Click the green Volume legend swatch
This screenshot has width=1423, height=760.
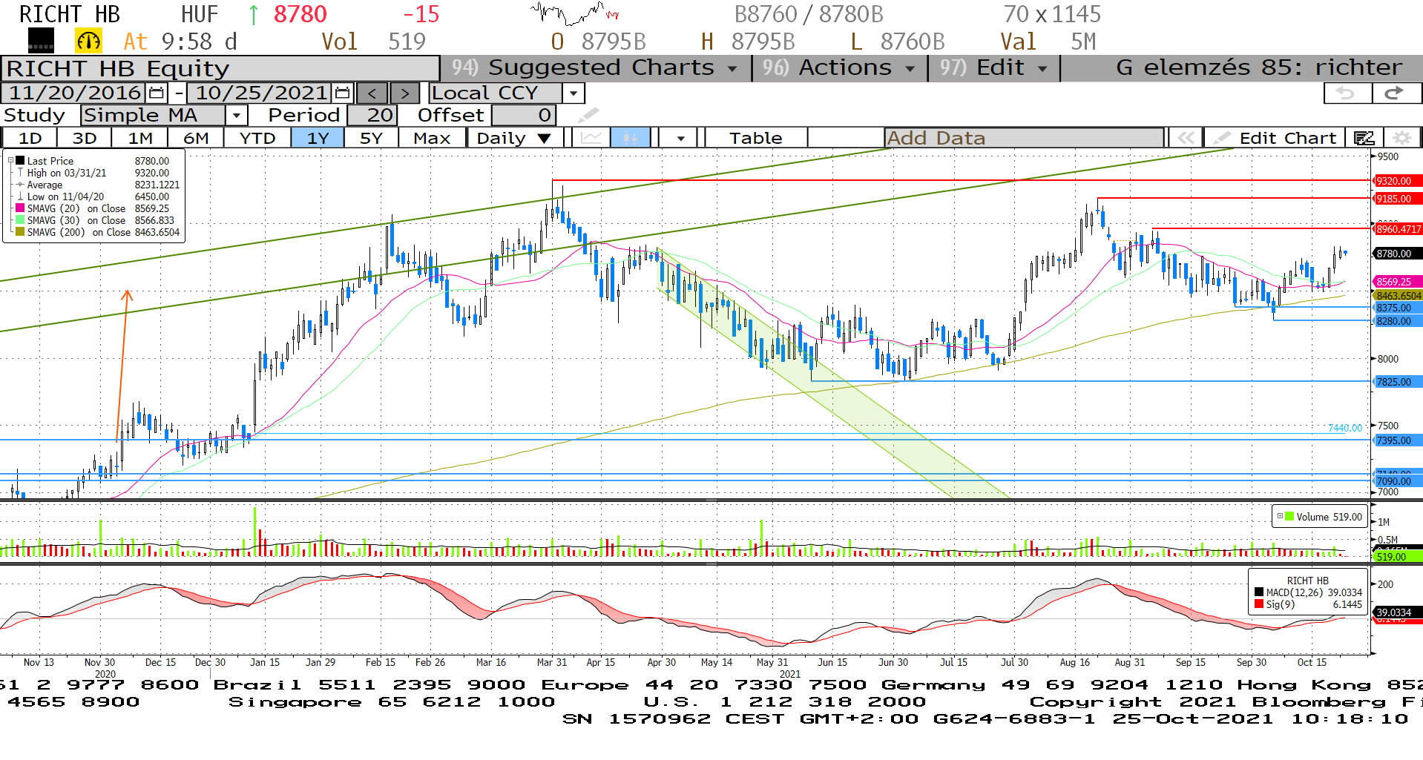pos(1289,517)
